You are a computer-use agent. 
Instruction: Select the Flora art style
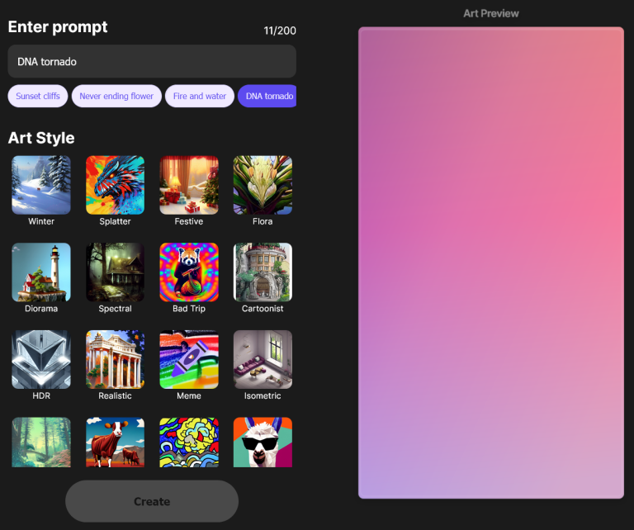(x=263, y=185)
